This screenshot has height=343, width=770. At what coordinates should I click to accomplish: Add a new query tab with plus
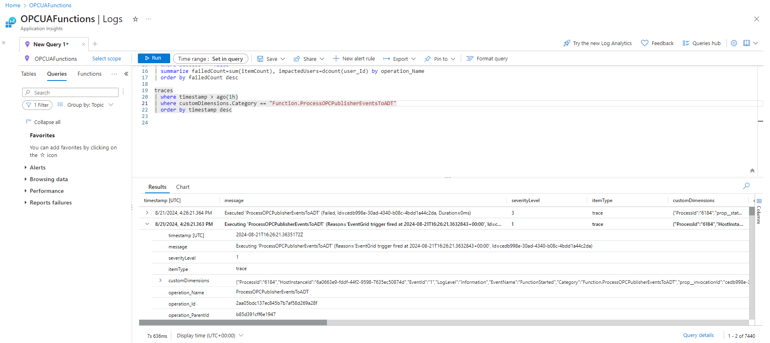coord(95,44)
